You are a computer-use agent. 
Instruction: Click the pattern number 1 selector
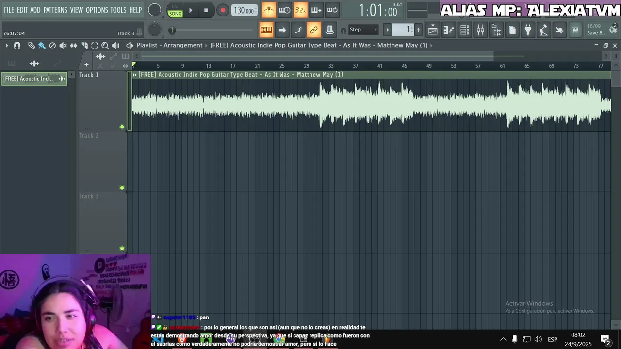tap(403, 30)
